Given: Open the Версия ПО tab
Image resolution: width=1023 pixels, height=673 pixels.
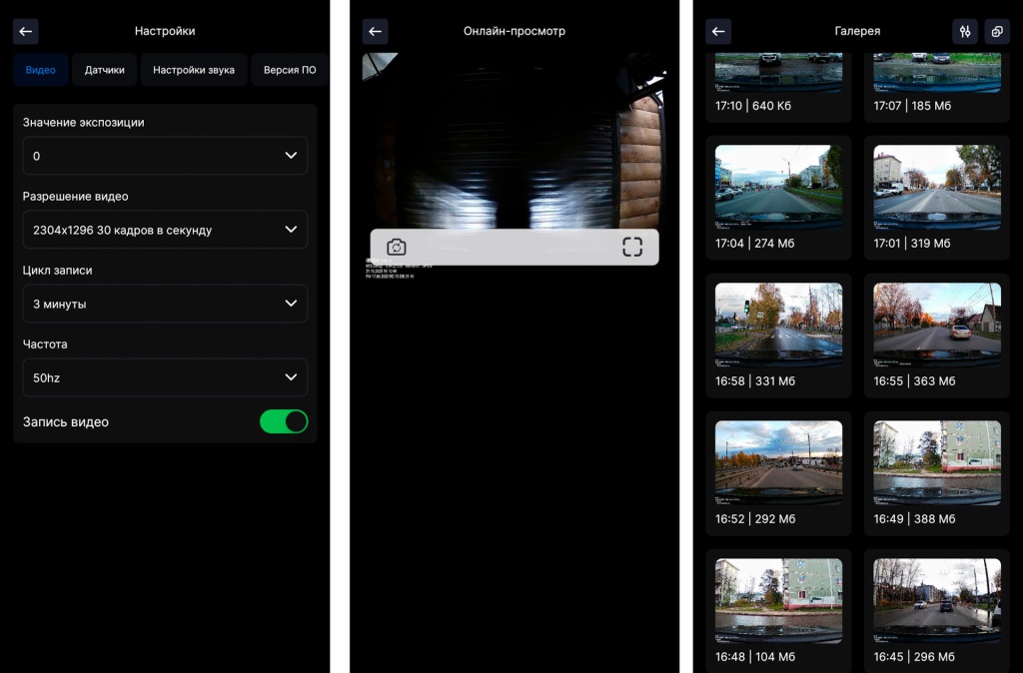Looking at the screenshot, I should click(289, 70).
